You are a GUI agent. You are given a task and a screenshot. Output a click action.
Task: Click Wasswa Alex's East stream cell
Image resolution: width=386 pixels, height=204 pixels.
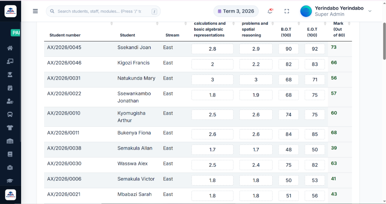168,164
